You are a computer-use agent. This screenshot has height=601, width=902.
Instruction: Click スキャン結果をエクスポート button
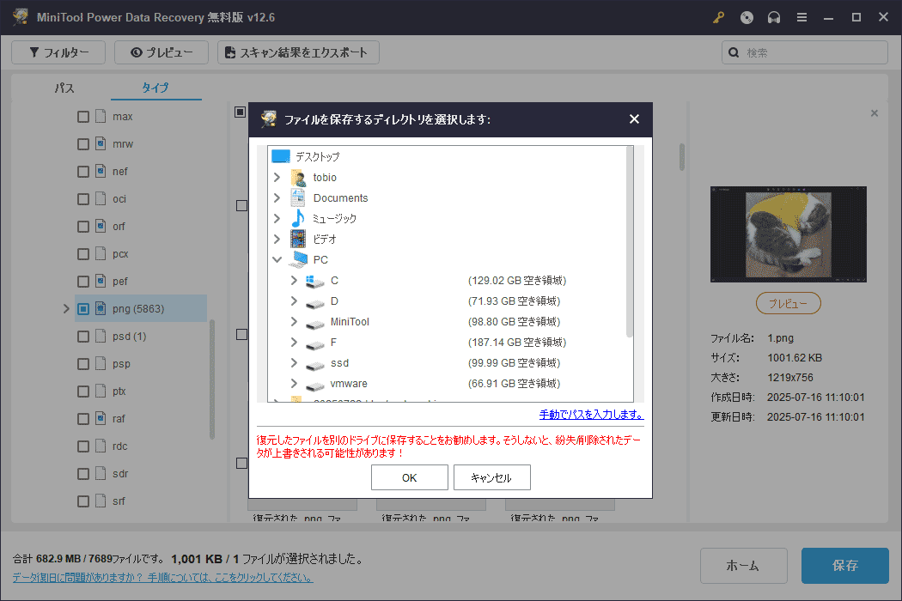click(298, 52)
